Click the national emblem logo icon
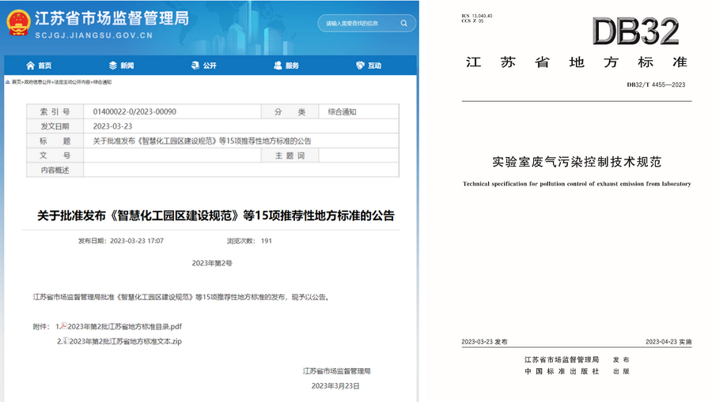Image resolution: width=712 pixels, height=402 pixels. click(18, 23)
